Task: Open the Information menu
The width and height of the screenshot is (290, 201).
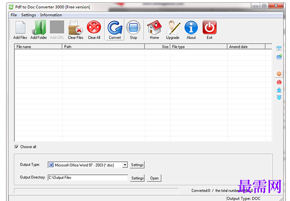Action: tap(51, 15)
